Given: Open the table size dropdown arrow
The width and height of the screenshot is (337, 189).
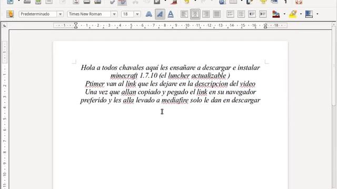Looking at the screenshot, I should coord(242,1).
